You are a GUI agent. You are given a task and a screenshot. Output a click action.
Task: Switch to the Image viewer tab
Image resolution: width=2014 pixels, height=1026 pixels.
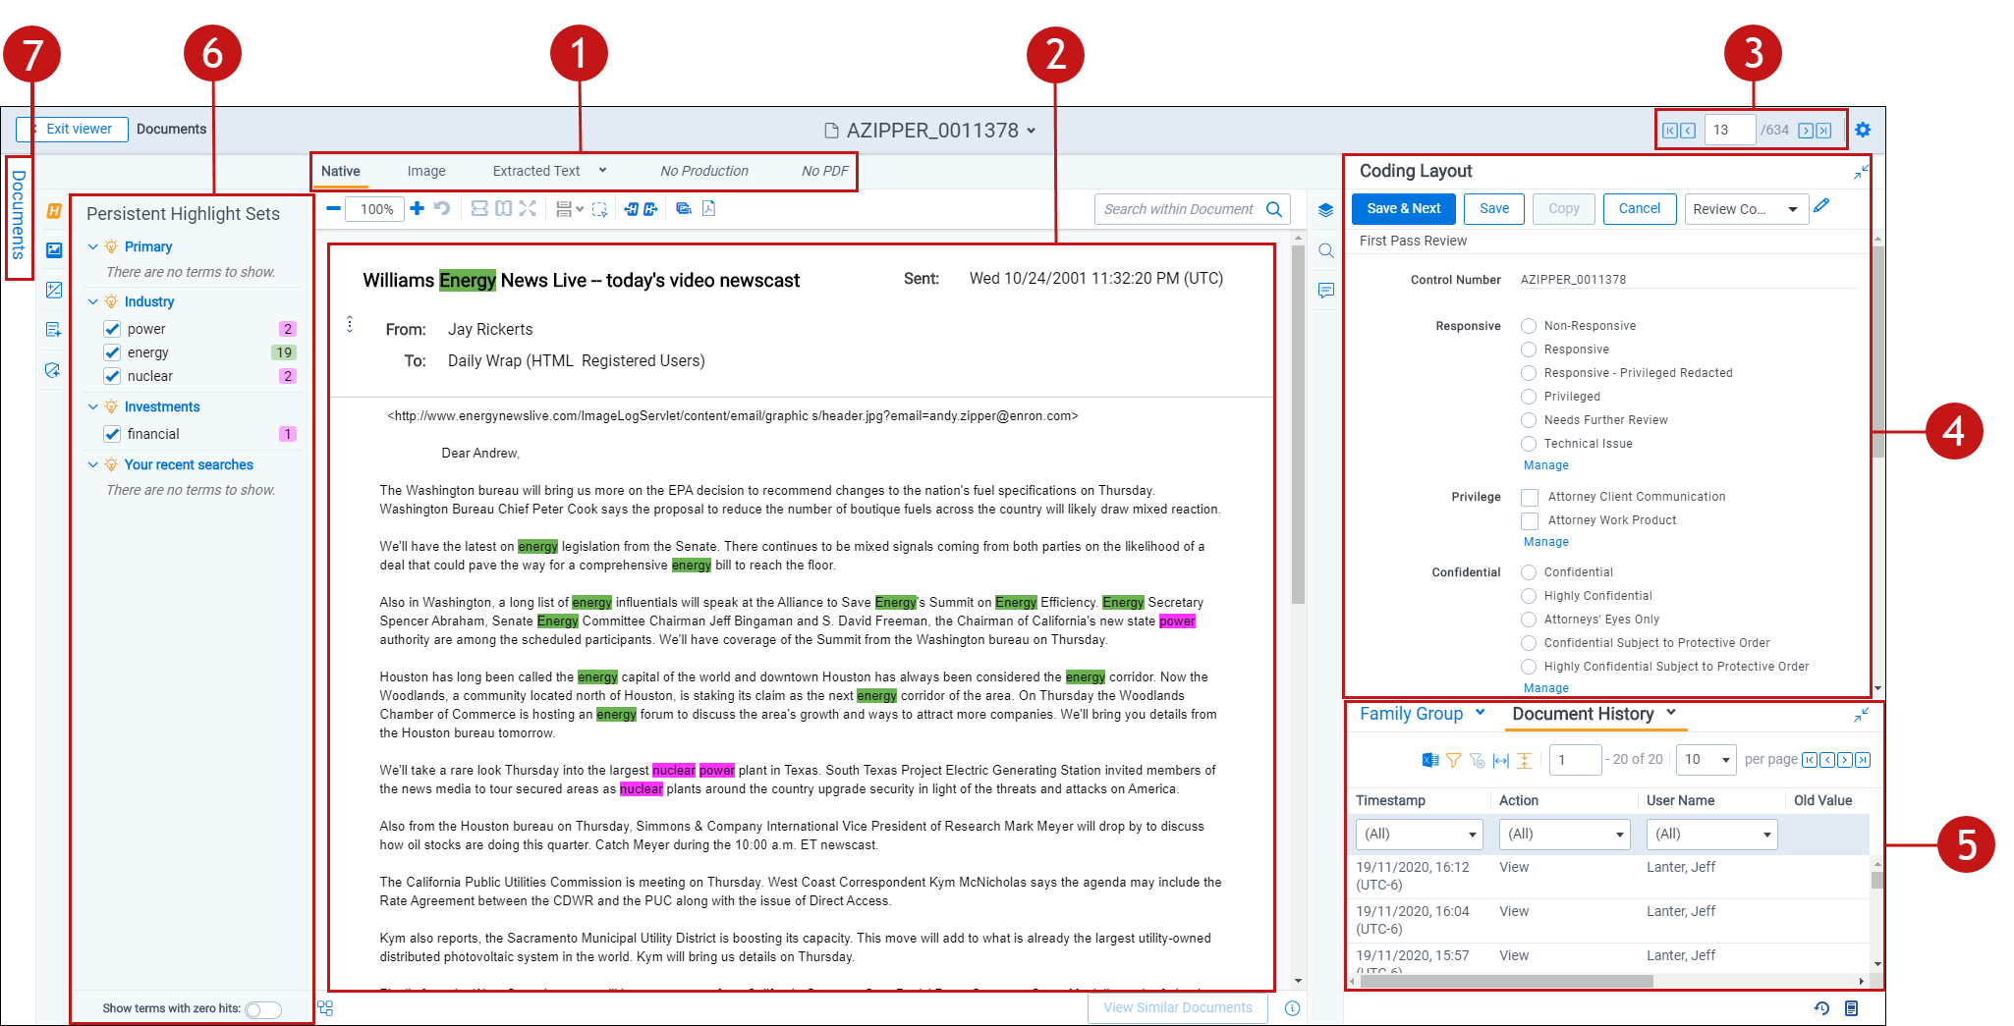pyautogui.click(x=426, y=171)
